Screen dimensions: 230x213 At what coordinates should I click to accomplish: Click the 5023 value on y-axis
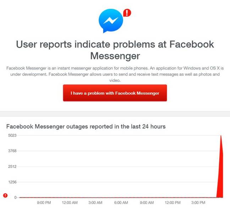pos(12,135)
